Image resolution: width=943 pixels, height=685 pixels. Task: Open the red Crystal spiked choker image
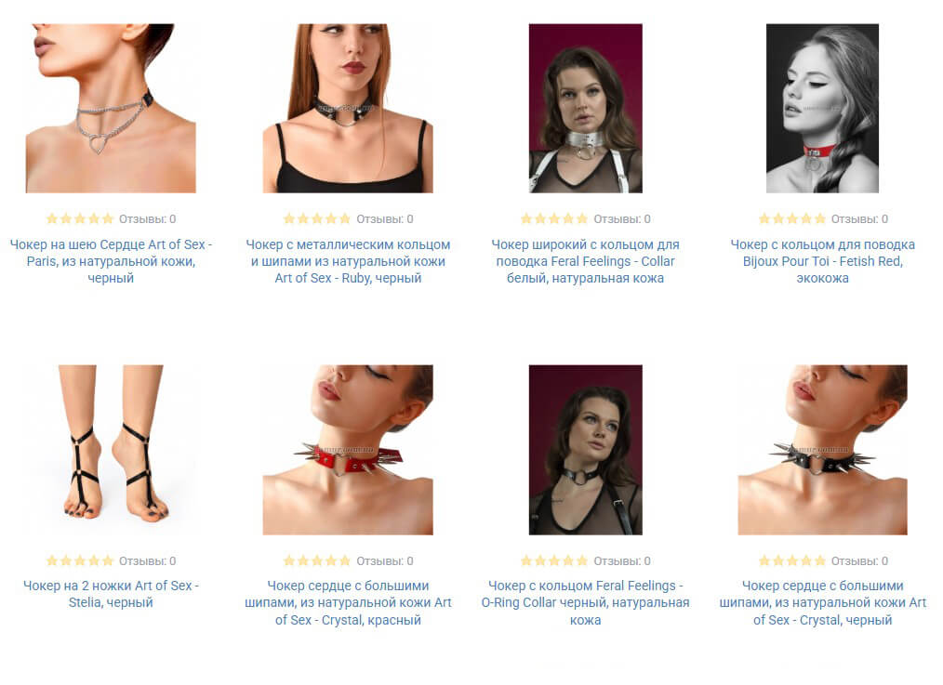click(x=348, y=450)
